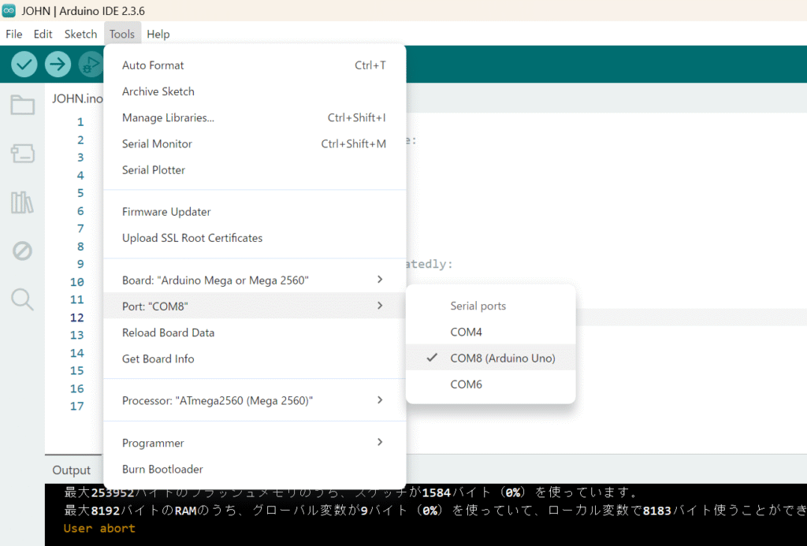Click the Verify checkmark button
This screenshot has height=546, width=807.
click(x=24, y=65)
